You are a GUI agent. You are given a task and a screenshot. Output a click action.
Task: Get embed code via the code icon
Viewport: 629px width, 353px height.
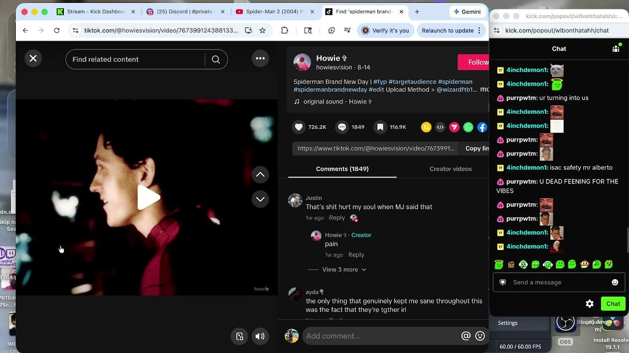coord(440,127)
